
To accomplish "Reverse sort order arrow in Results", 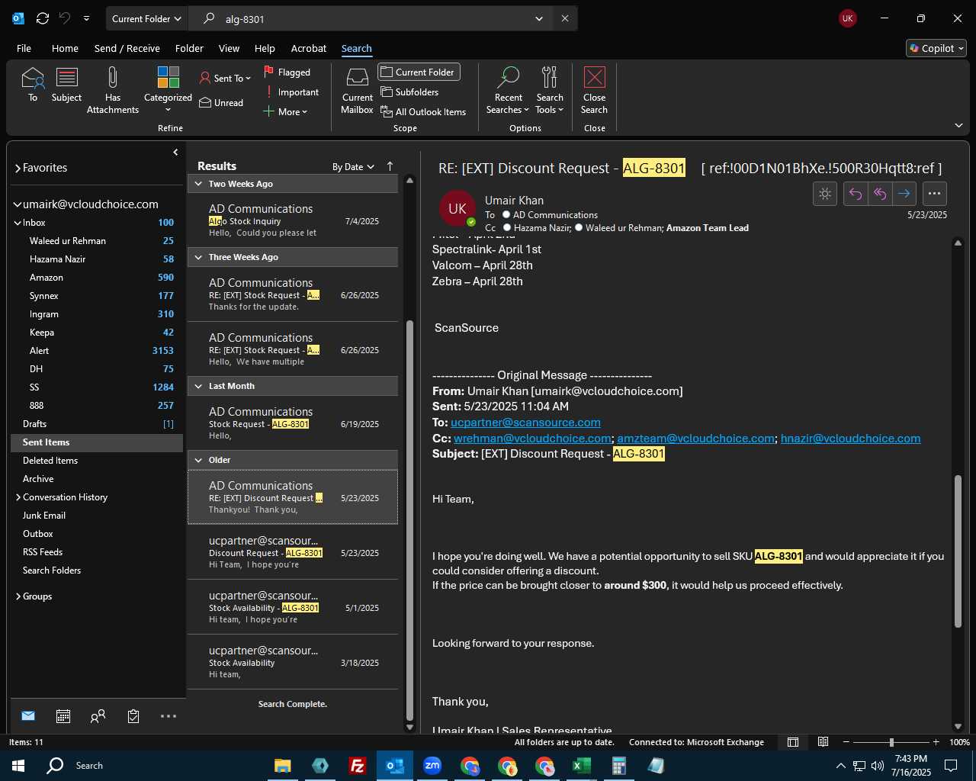I will [390, 166].
